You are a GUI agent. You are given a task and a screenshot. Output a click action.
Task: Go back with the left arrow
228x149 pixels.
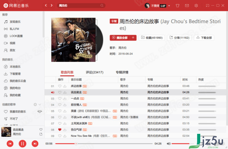[46, 6]
